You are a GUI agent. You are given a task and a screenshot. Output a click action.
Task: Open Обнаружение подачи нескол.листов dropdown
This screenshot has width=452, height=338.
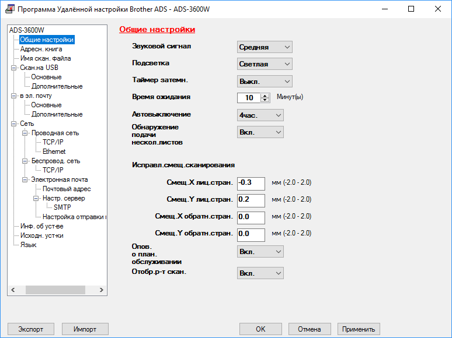click(260, 132)
